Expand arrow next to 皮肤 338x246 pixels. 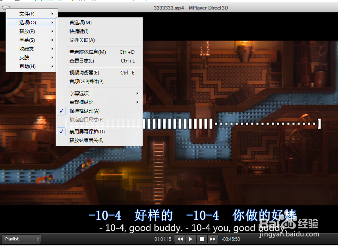(52, 57)
